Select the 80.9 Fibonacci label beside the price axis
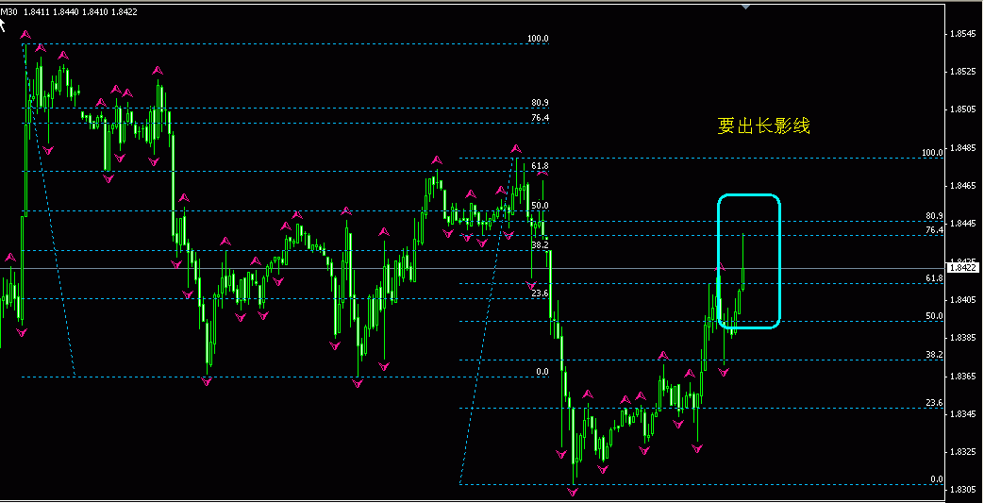The width and height of the screenshot is (984, 503). click(x=935, y=215)
